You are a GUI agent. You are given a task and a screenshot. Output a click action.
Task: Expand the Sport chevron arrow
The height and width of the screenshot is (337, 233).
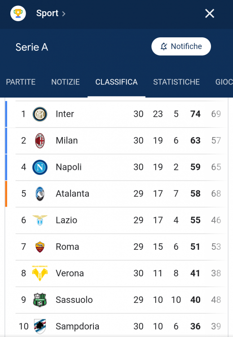(64, 14)
